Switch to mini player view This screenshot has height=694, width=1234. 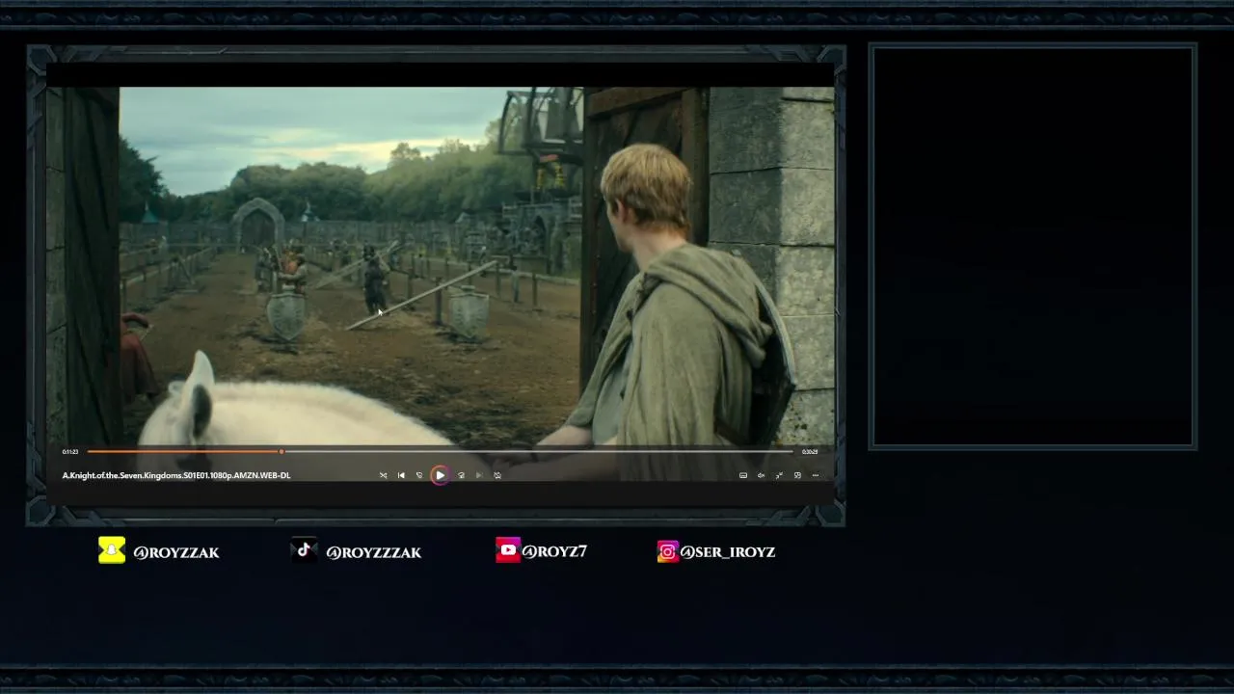pos(797,475)
